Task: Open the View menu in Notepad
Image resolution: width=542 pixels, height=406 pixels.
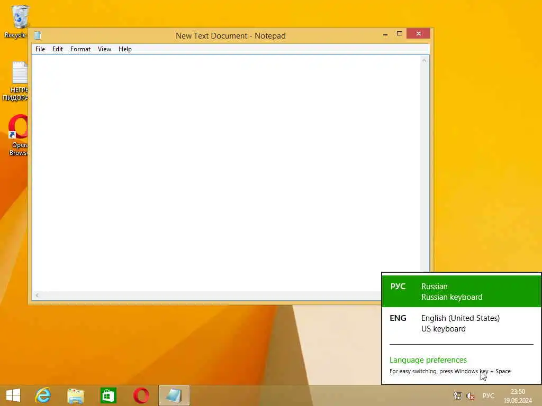Action: click(104, 49)
